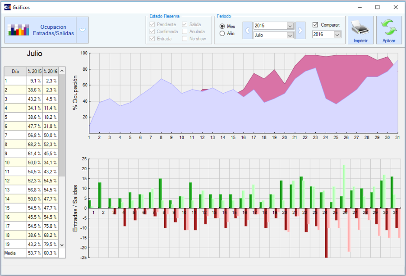Viewport: 406px width, 276px height.
Task: Click the table scroll up arrow
Action: pyautogui.click(x=62, y=71)
